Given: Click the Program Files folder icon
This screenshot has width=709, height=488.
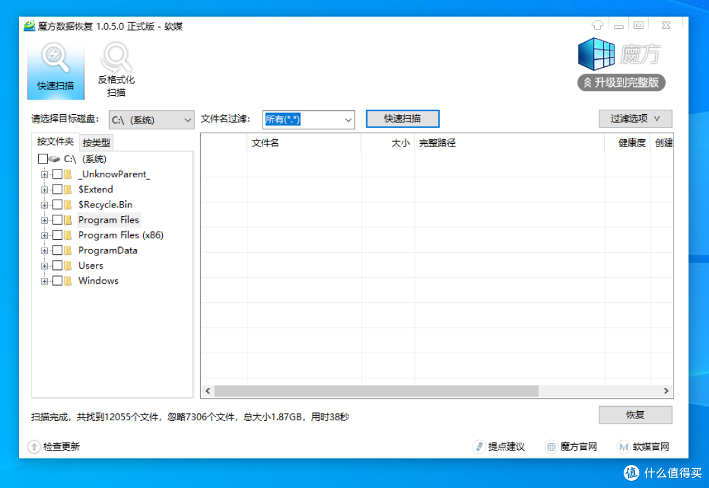Looking at the screenshot, I should point(68,220).
